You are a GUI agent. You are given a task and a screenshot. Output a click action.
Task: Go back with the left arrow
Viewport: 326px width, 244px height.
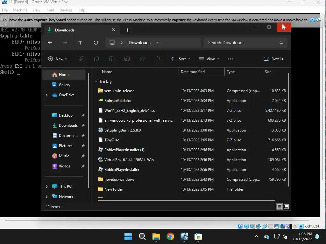click(50, 43)
